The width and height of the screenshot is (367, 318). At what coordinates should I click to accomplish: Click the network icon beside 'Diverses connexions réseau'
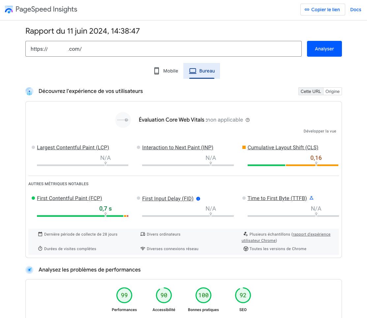click(142, 249)
